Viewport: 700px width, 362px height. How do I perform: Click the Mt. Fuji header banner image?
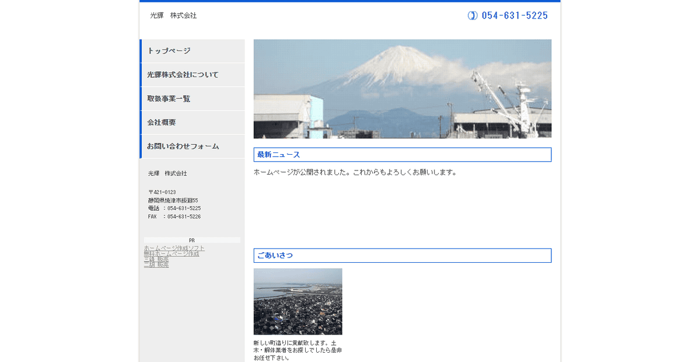pyautogui.click(x=402, y=88)
